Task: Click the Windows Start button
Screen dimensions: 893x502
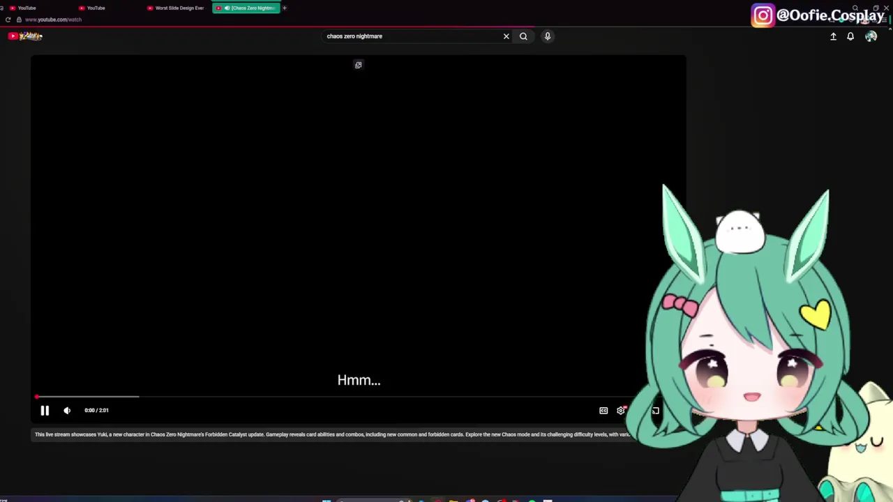Action: (326, 500)
